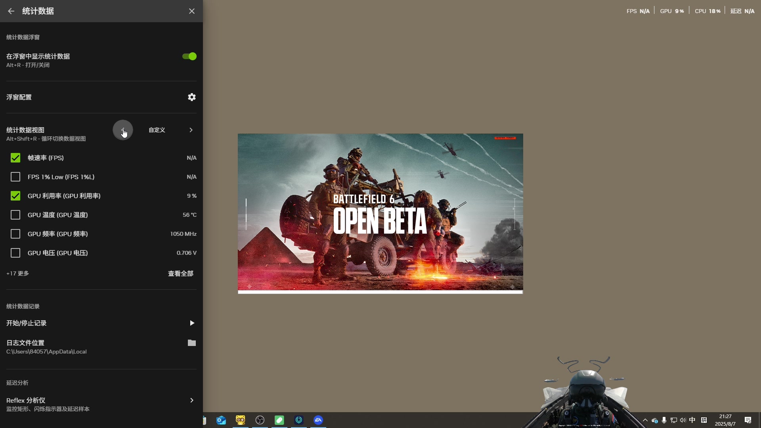Open 浮窗配置 gear settings

192,97
